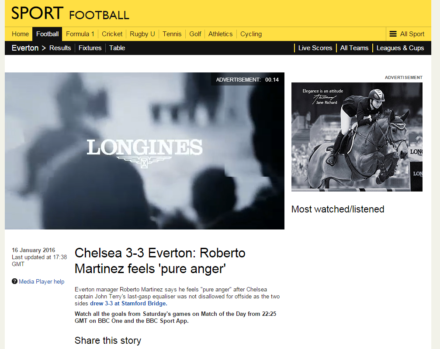This screenshot has height=349, width=440.
Task: Select the Football tab
Action: pos(47,34)
